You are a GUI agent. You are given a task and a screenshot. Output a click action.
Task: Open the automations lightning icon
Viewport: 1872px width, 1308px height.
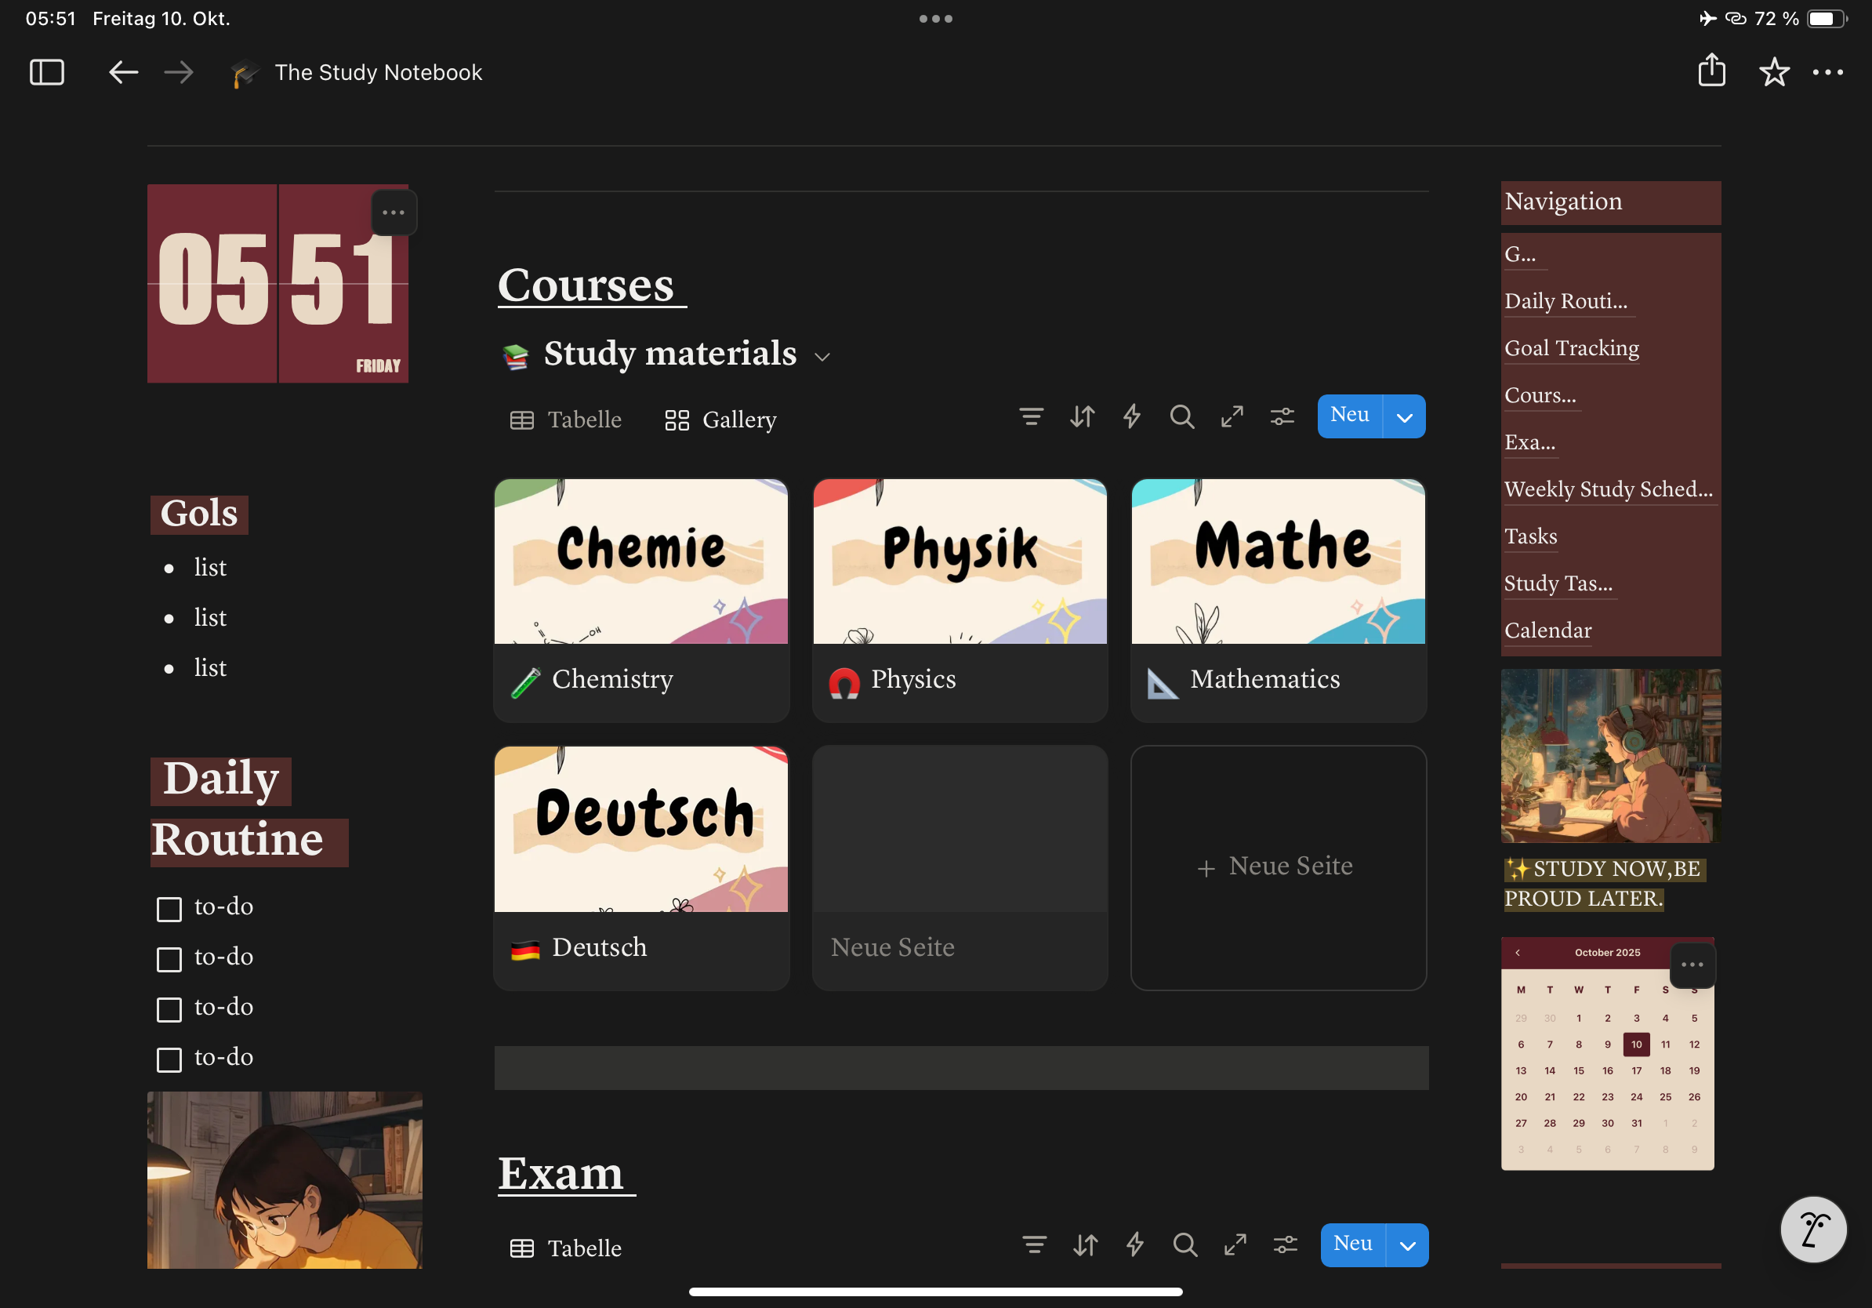1132,416
